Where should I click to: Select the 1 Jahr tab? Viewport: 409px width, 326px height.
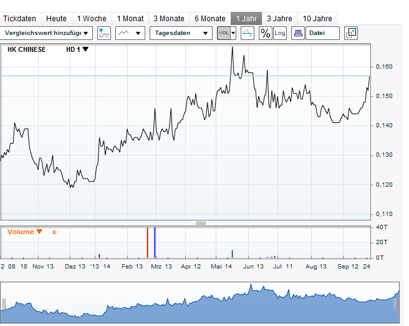[246, 19]
